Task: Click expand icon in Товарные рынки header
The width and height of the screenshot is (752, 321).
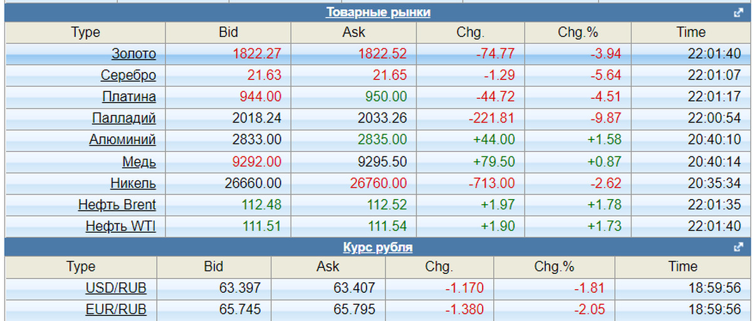Action: tap(738, 13)
